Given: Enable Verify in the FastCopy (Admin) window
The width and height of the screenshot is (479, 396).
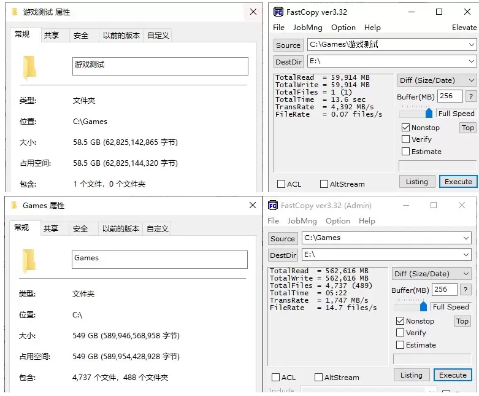Looking at the screenshot, I should pos(400,333).
